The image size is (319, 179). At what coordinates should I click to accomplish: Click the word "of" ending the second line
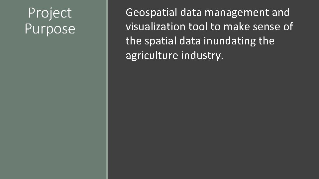[x=288, y=27]
